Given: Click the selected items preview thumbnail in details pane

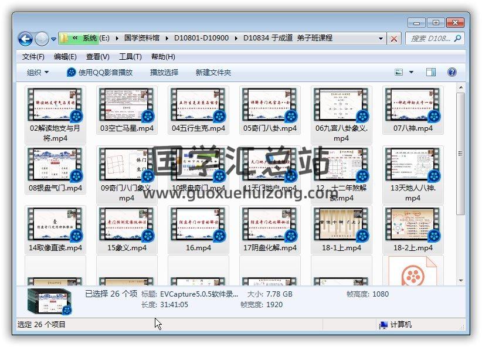Looking at the screenshot, I should coord(49,301).
